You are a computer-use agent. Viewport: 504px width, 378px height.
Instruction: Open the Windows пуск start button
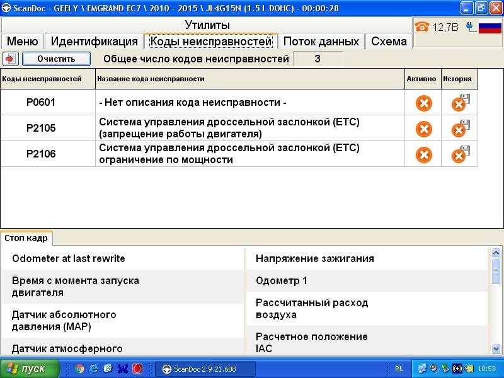click(x=30, y=369)
